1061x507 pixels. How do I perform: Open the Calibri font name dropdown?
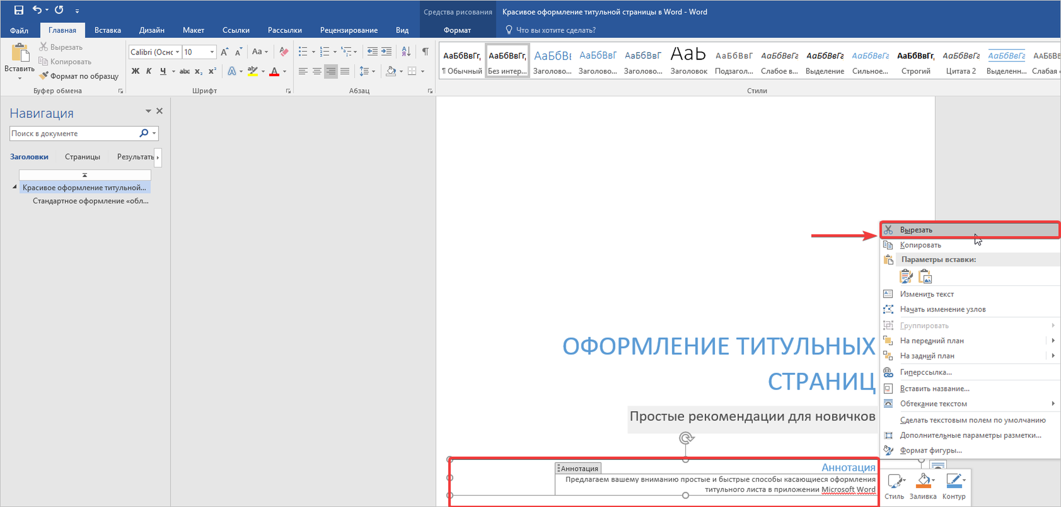pos(178,52)
